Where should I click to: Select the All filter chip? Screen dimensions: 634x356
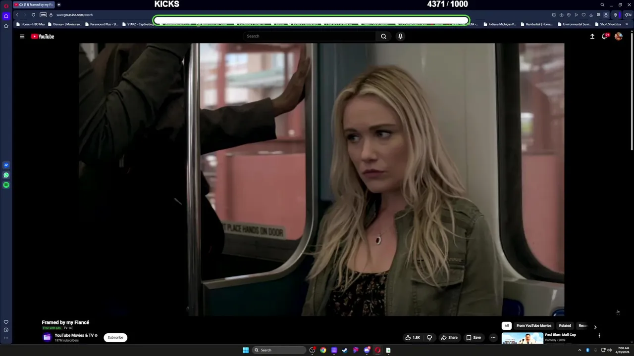506,326
